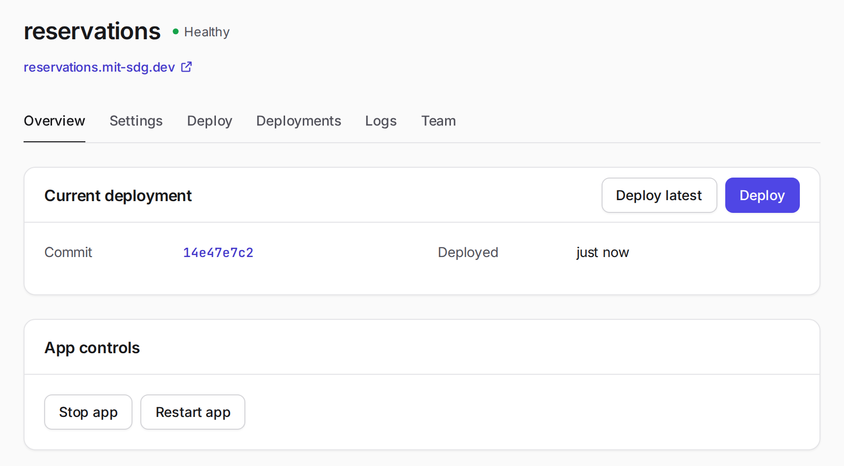The height and width of the screenshot is (466, 844).
Task: Go to the Deploy tab
Action: tap(210, 121)
